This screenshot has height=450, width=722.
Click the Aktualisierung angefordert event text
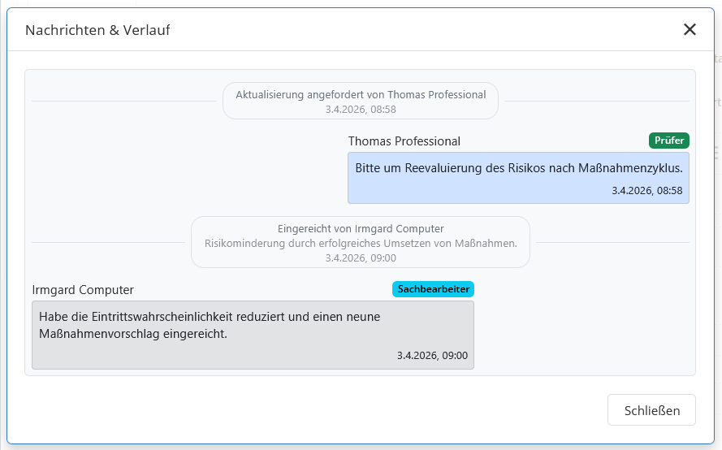tap(361, 95)
